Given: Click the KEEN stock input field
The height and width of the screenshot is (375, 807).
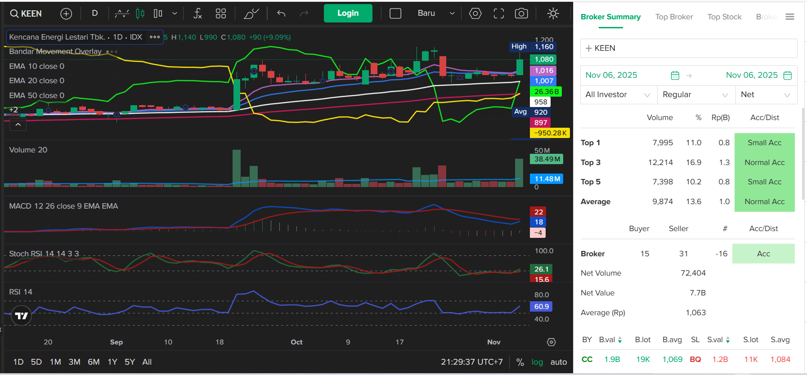Looking at the screenshot, I should (x=688, y=48).
